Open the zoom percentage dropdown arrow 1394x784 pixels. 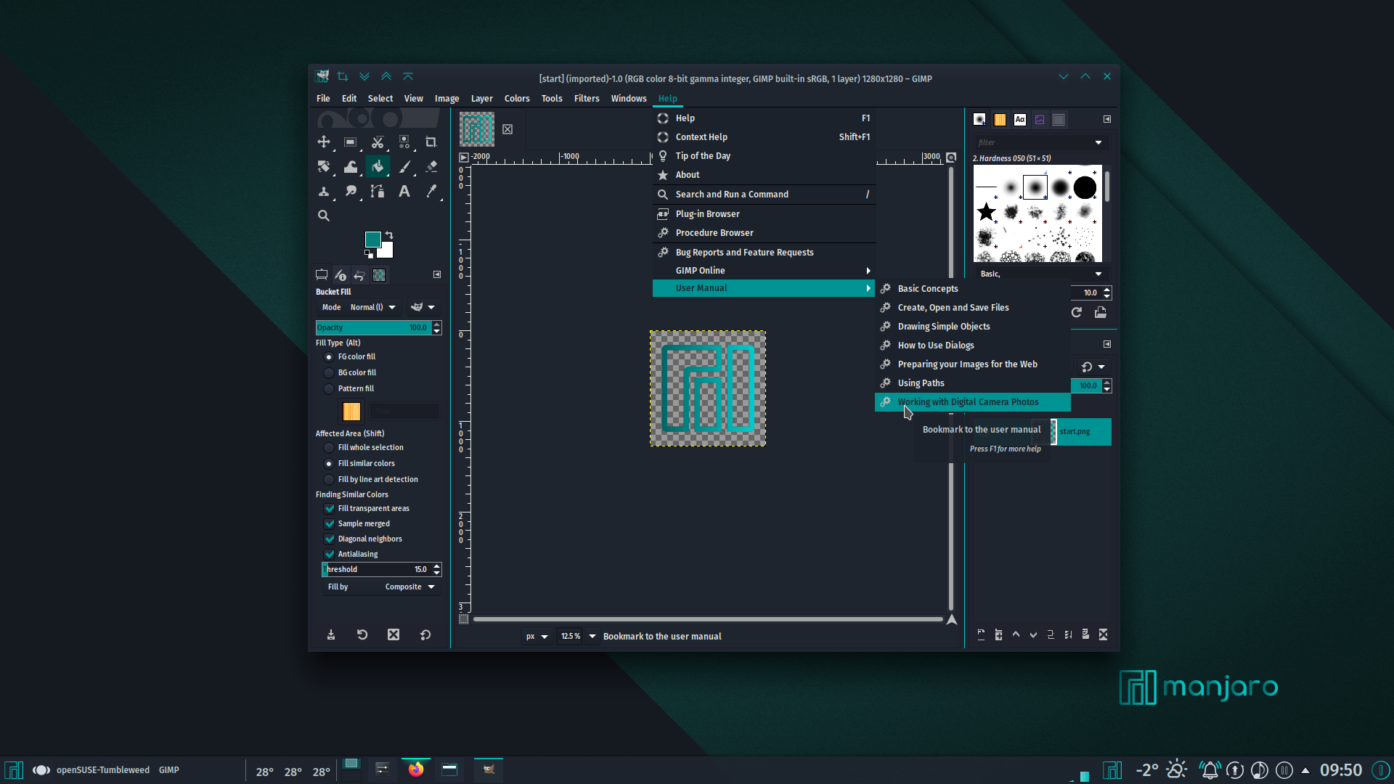click(x=592, y=637)
